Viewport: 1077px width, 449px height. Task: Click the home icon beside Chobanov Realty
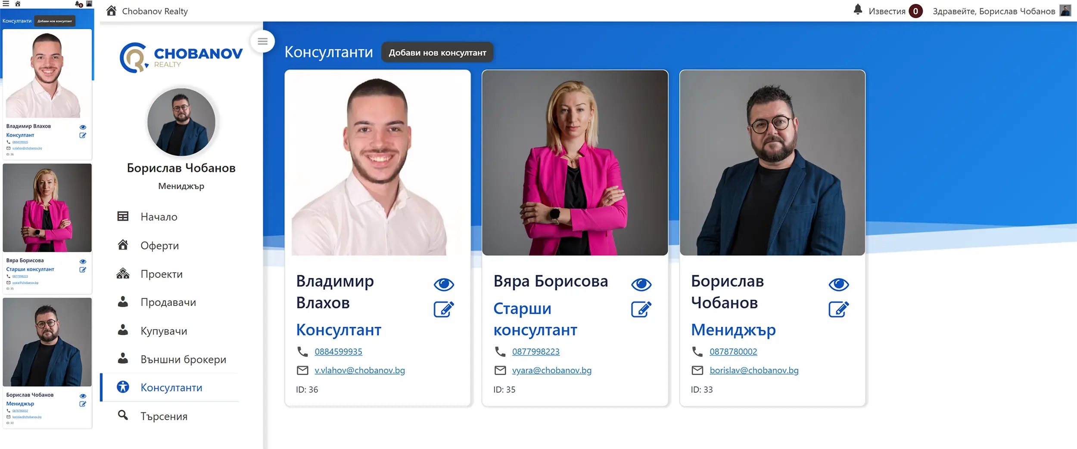(112, 11)
